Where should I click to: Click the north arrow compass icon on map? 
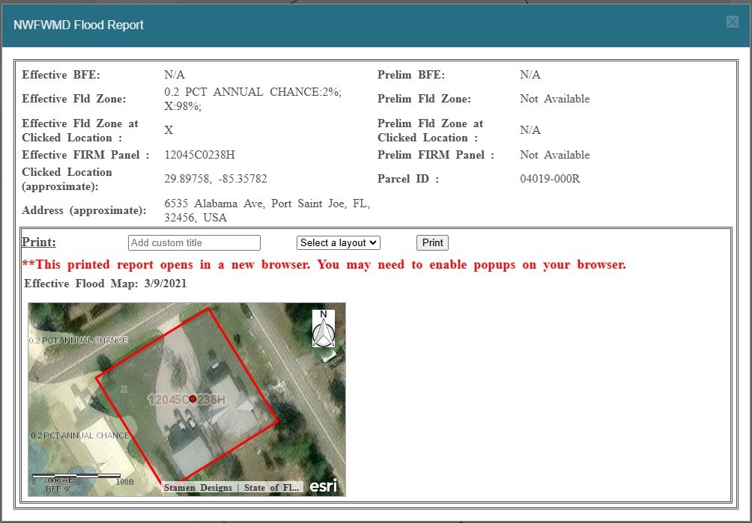(x=323, y=328)
